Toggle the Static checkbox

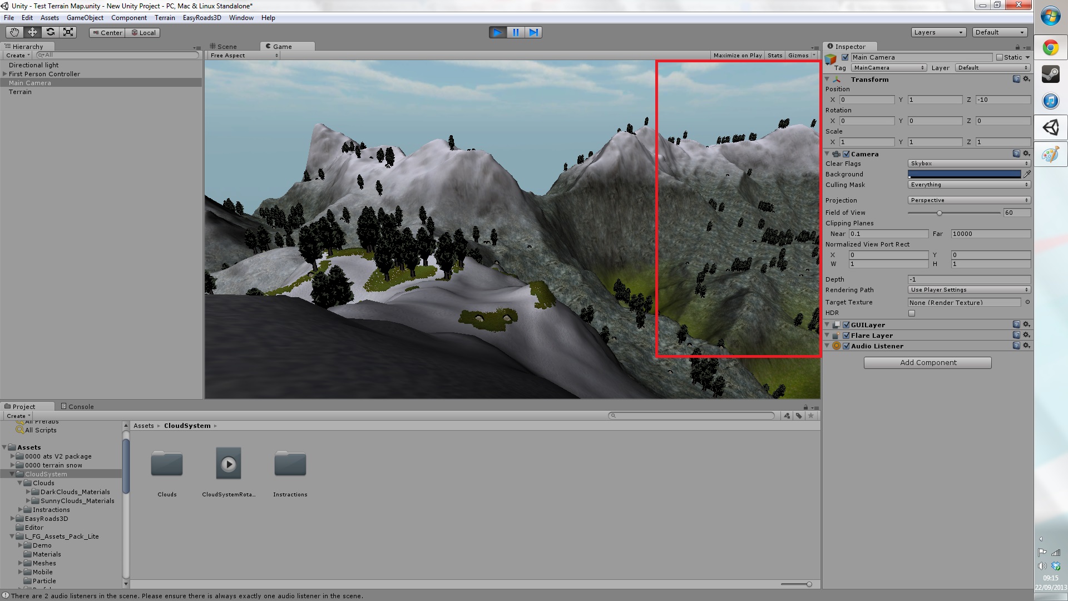1000,57
